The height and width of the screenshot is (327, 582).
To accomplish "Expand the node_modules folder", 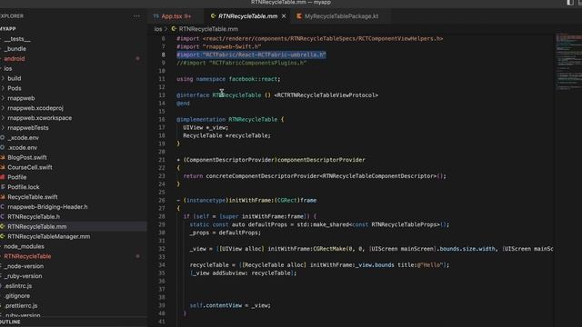I will tap(24, 246).
